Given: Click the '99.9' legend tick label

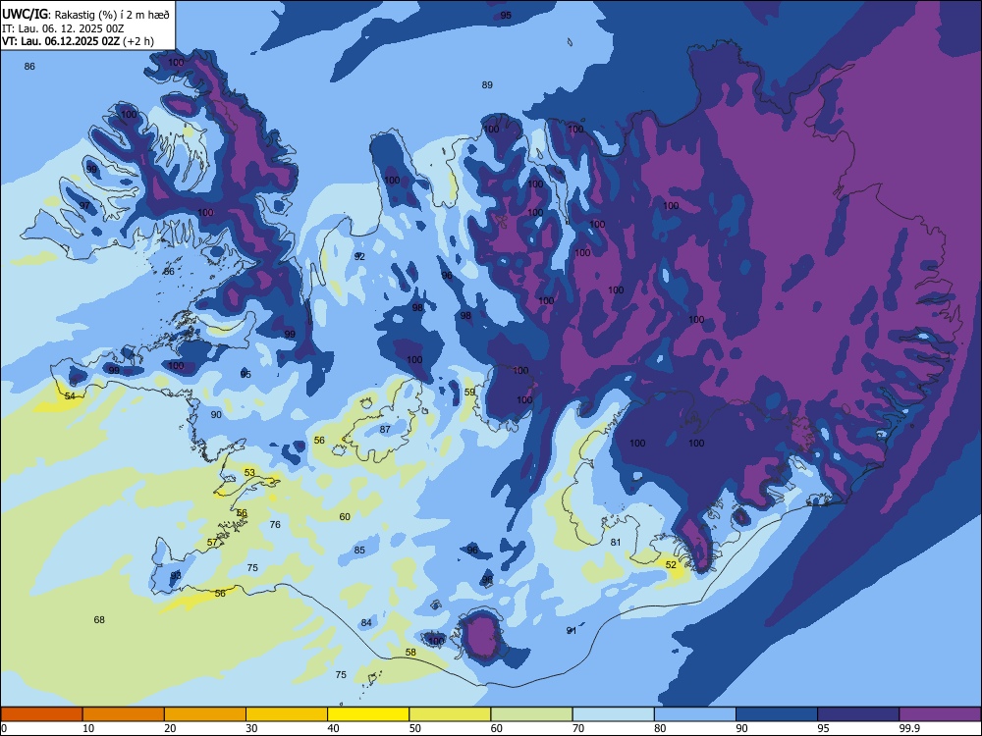Looking at the screenshot, I should (908, 728).
